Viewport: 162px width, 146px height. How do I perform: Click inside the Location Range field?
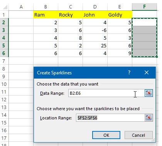coord(110,118)
